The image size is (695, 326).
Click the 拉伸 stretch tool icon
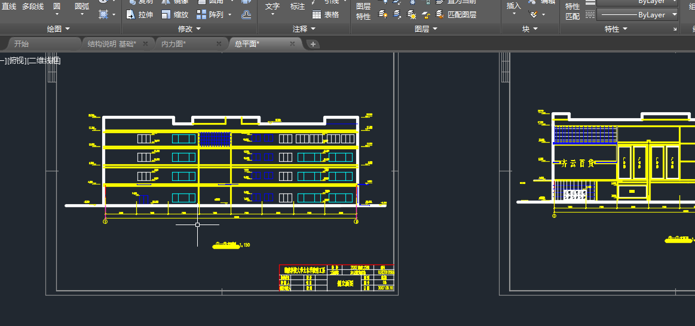[131, 14]
